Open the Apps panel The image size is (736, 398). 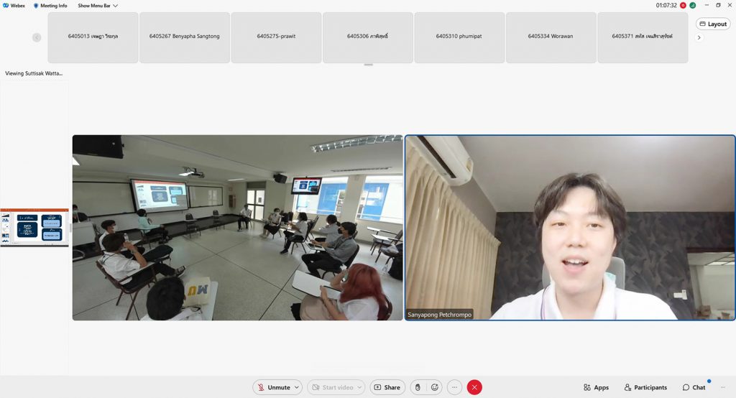pos(596,387)
